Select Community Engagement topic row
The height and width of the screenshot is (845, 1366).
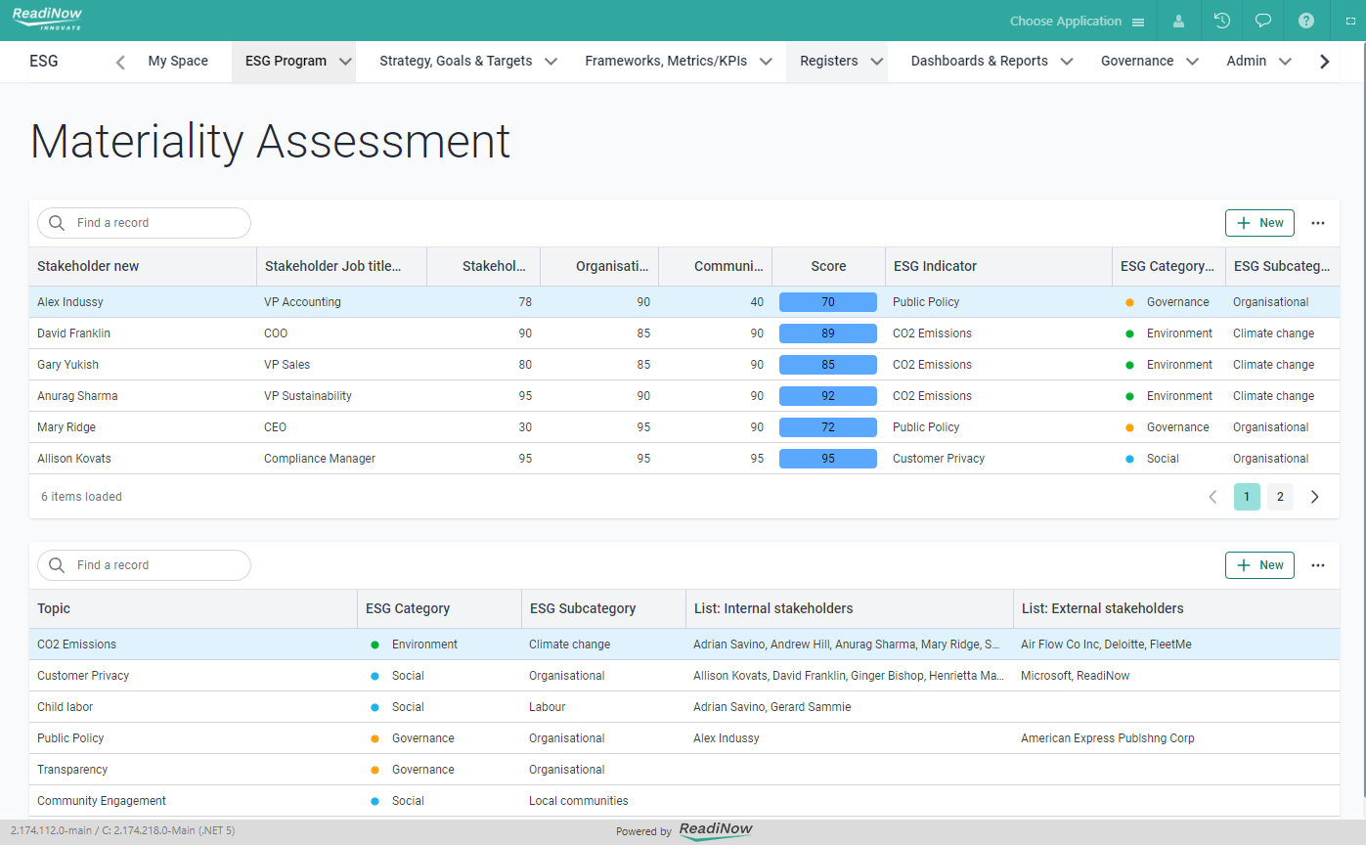click(684, 801)
